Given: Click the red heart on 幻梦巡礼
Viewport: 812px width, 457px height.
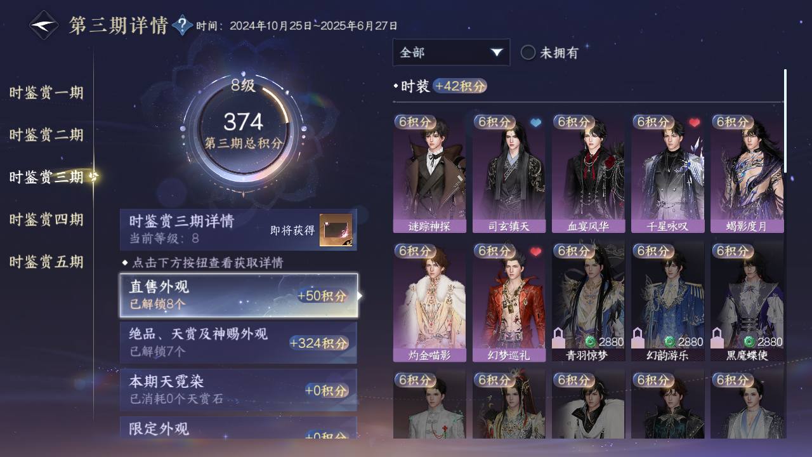Looking at the screenshot, I should click(x=536, y=251).
